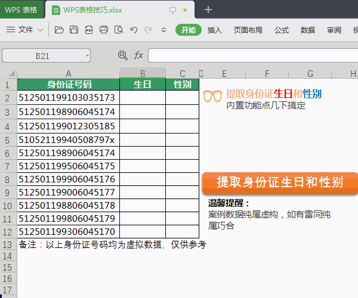Viewport: 358px width, 298px height.
Task: Click into the formula bar
Action: pos(253,55)
